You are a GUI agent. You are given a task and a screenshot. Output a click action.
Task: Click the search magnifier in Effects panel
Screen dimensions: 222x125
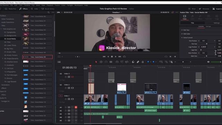(49, 12)
